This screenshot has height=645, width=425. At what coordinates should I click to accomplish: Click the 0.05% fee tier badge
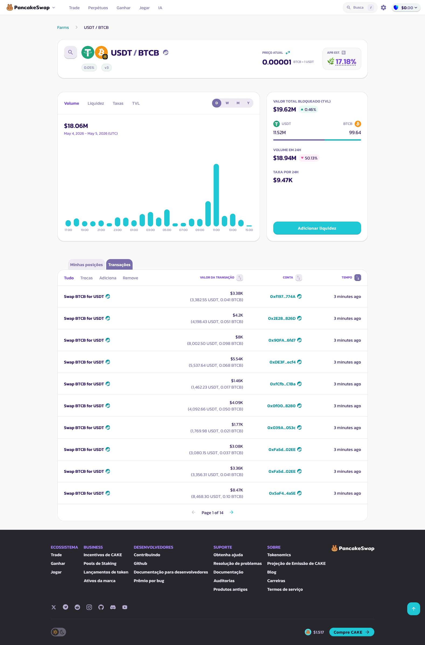pyautogui.click(x=89, y=67)
